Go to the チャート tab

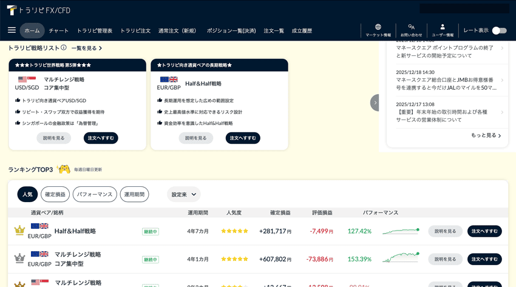tap(58, 30)
